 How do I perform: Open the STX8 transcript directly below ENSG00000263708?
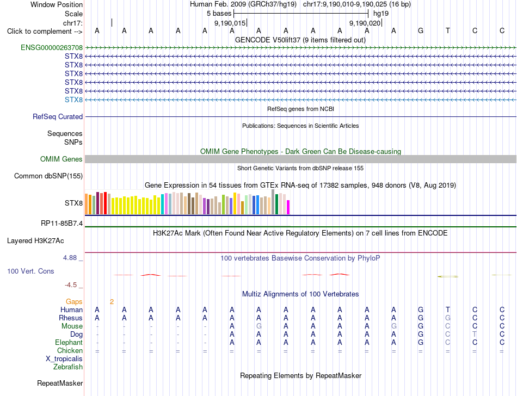click(74, 57)
